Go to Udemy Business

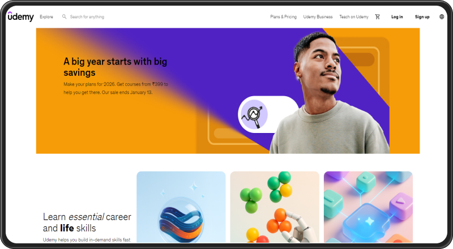click(x=318, y=17)
